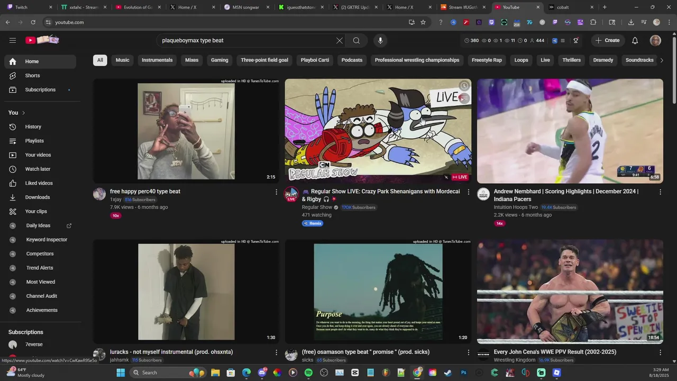Open Photoshop from taskbar

tap(464, 373)
